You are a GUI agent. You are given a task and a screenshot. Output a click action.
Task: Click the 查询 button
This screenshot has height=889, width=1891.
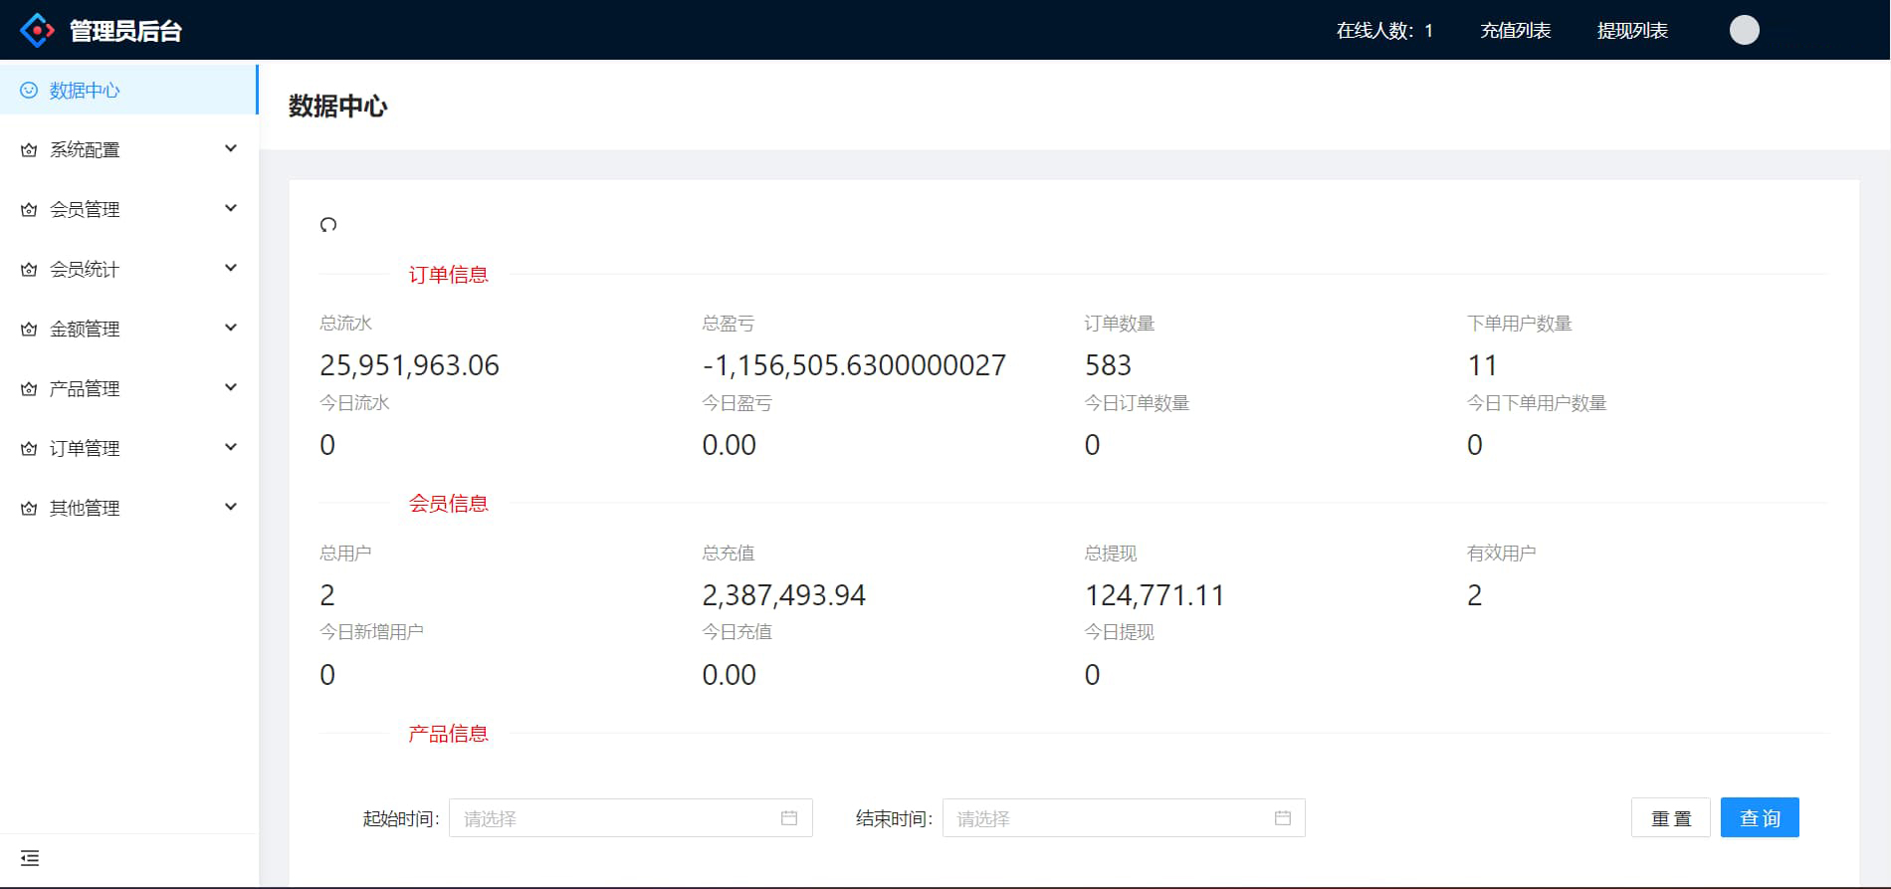(x=1760, y=817)
